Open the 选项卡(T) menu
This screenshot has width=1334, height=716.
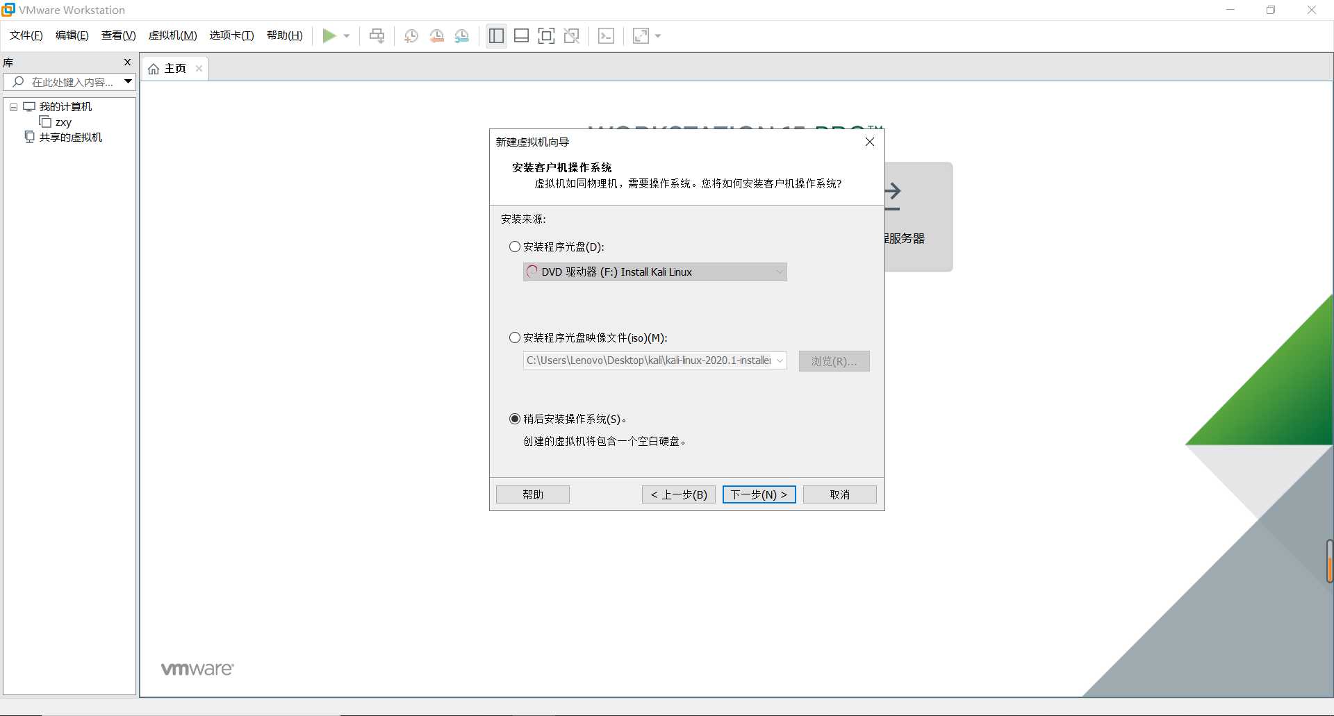pos(232,35)
